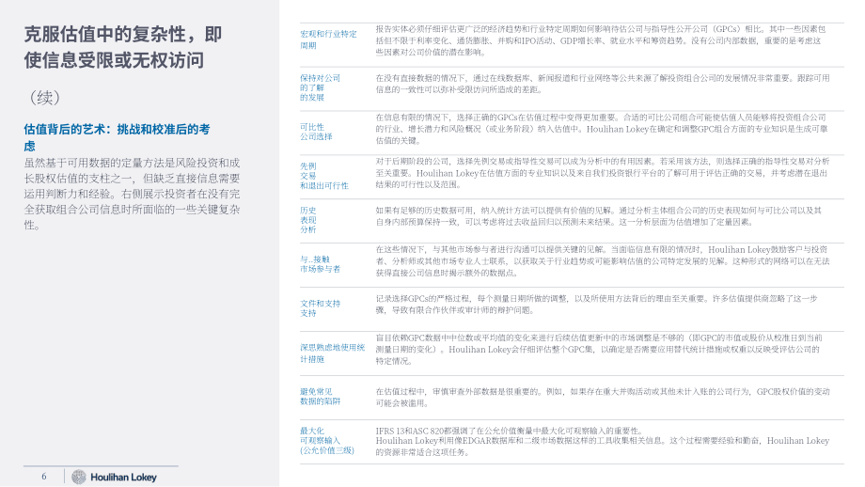Click the row label 深思熟虑地使用统计措施
This screenshot has height=487, width=865.
(x=333, y=353)
